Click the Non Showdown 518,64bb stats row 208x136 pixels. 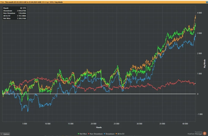15,13
